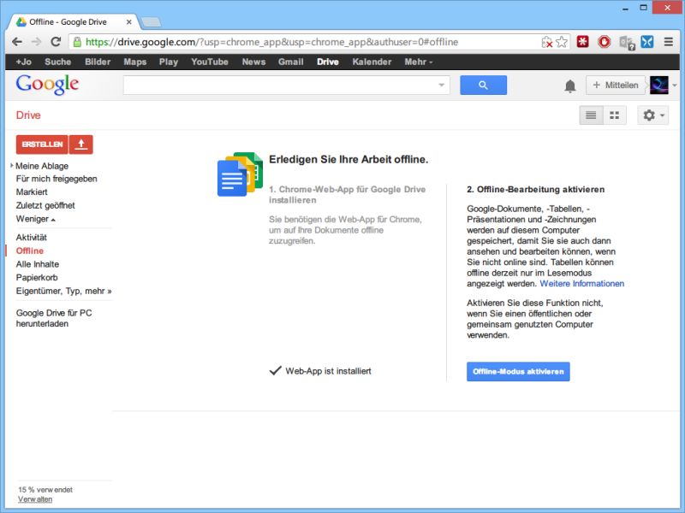The height and width of the screenshot is (513, 685).
Task: Open the red circular extension icon
Action: click(605, 41)
